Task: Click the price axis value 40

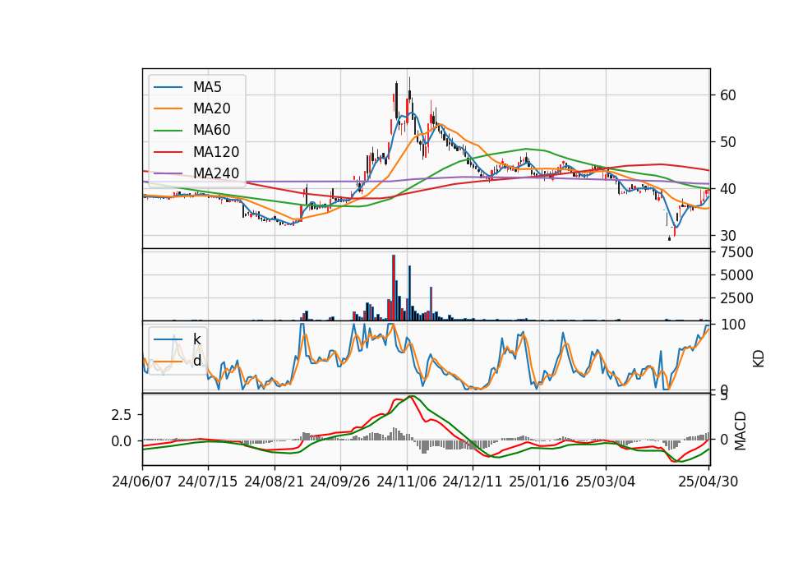Action: pos(728,189)
